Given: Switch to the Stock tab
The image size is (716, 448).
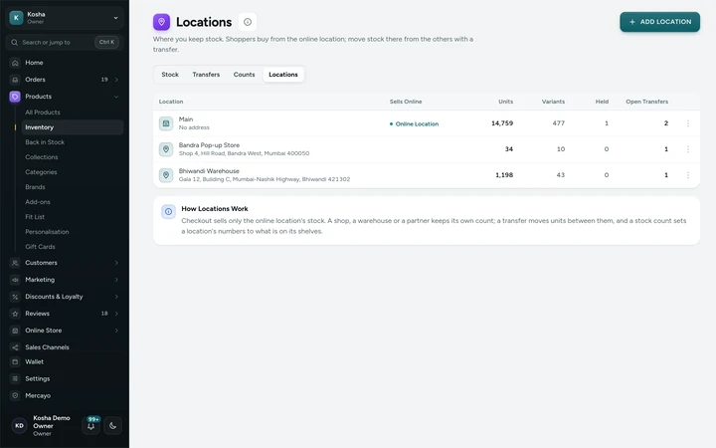Looking at the screenshot, I should [x=170, y=75].
